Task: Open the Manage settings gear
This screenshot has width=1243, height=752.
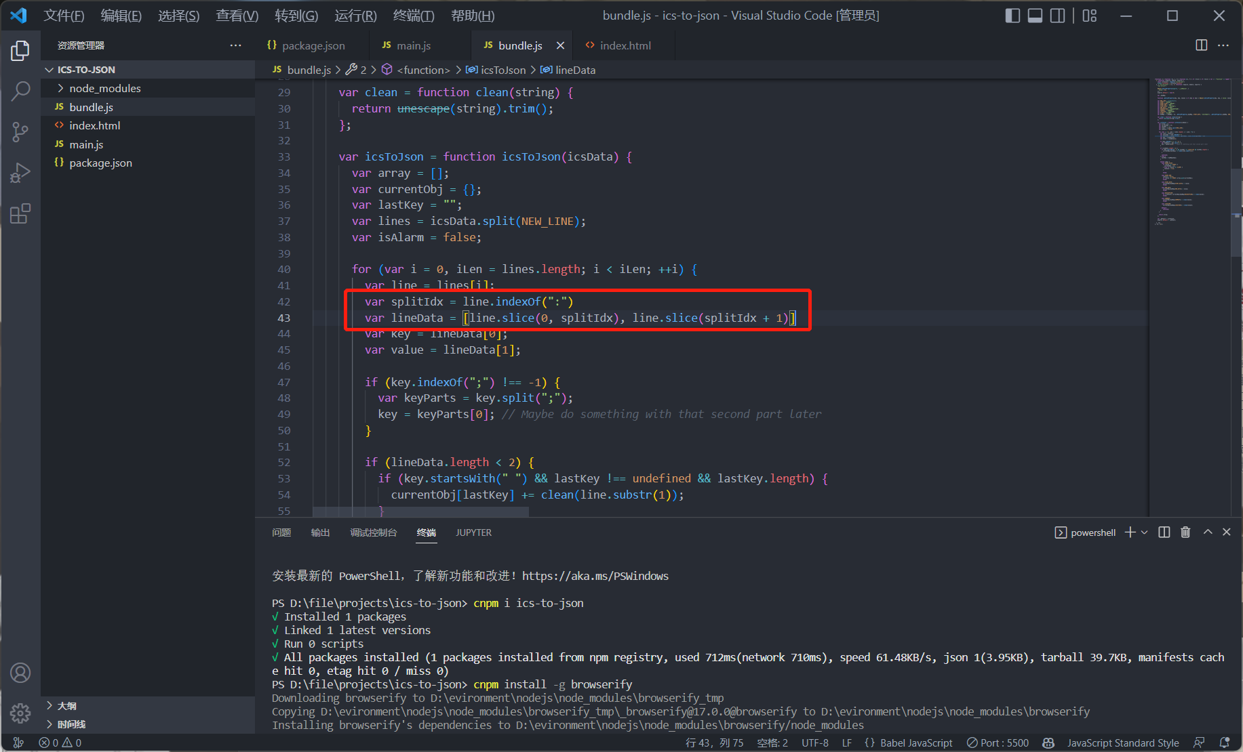Action: coord(20,713)
